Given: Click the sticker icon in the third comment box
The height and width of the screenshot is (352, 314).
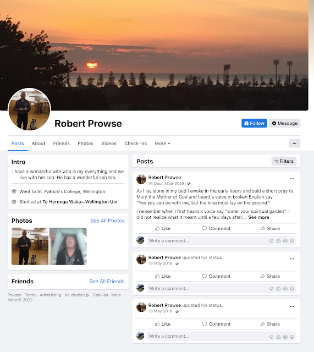Looking at the screenshot, I should point(292,337).
